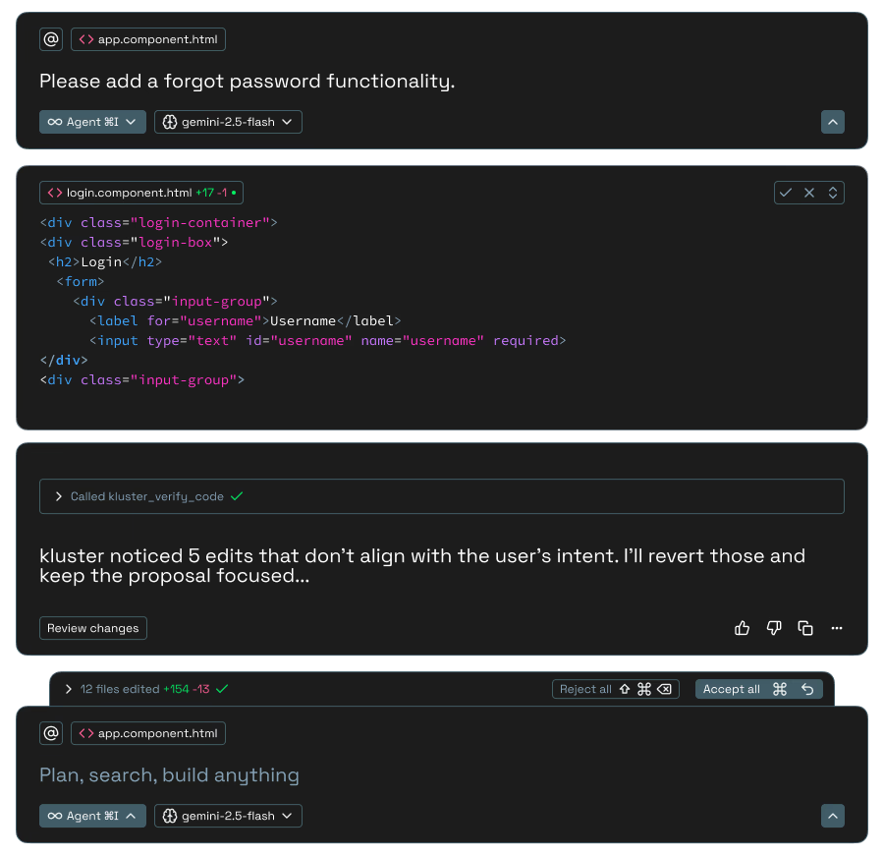Open gemini-2.5-flash model dropdown in top prompt
This screenshot has width=884, height=857.
[228, 122]
